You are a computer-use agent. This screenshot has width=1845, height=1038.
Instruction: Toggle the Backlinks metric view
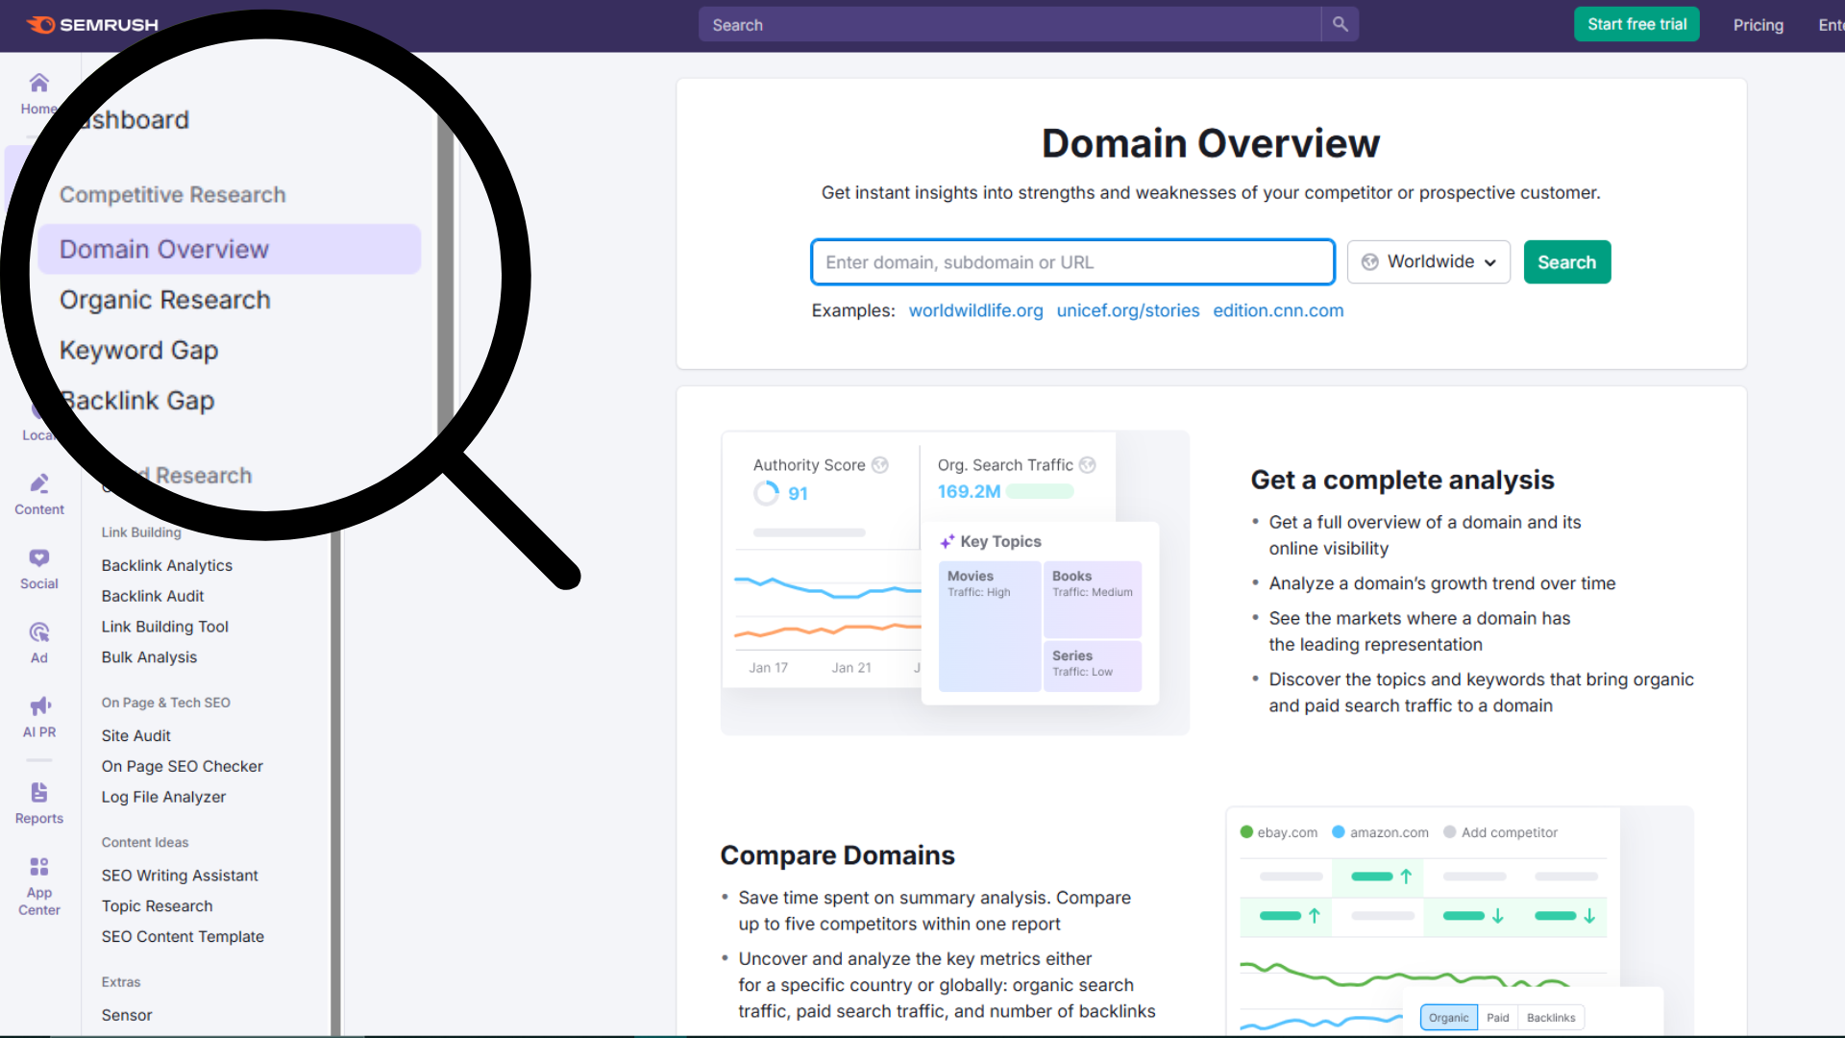click(x=1551, y=1017)
